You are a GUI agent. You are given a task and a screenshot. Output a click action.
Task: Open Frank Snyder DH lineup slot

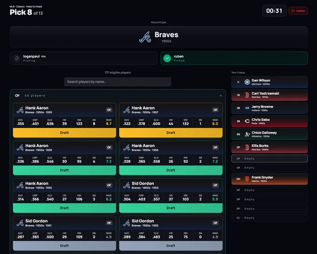tap(269, 179)
